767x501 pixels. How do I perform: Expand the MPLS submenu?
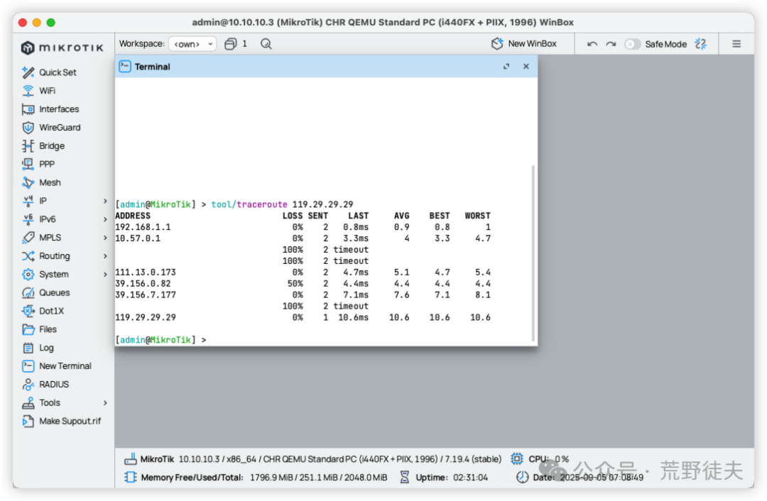coord(105,238)
